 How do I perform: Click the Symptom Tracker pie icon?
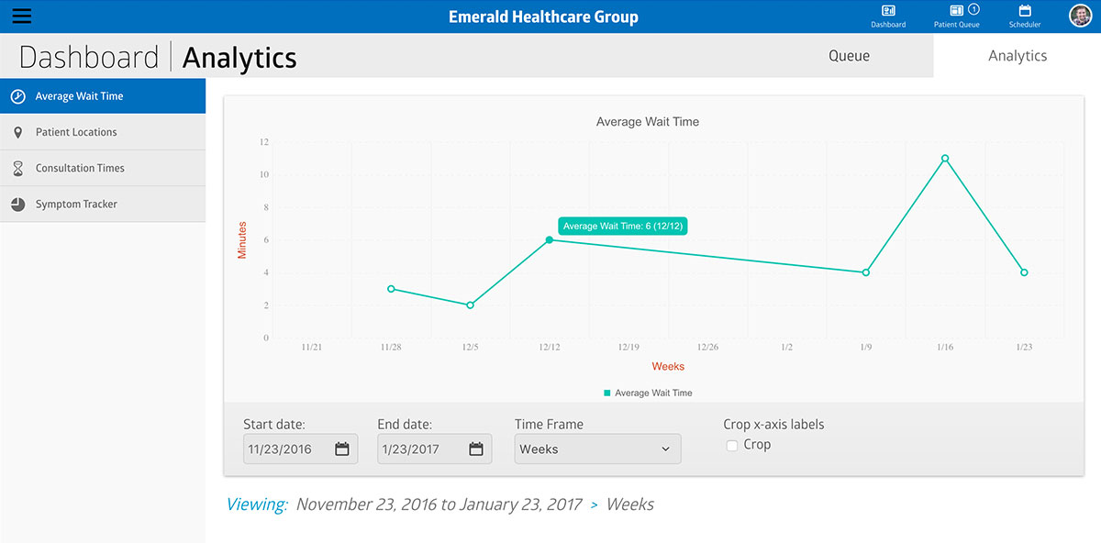[x=17, y=205]
